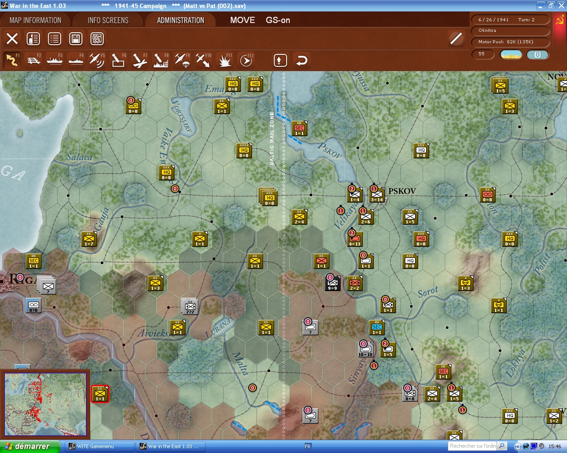Screen dimensions: 567x453
Task: Click the Soviet hammer and sickle flag
Action: (x=559, y=20)
